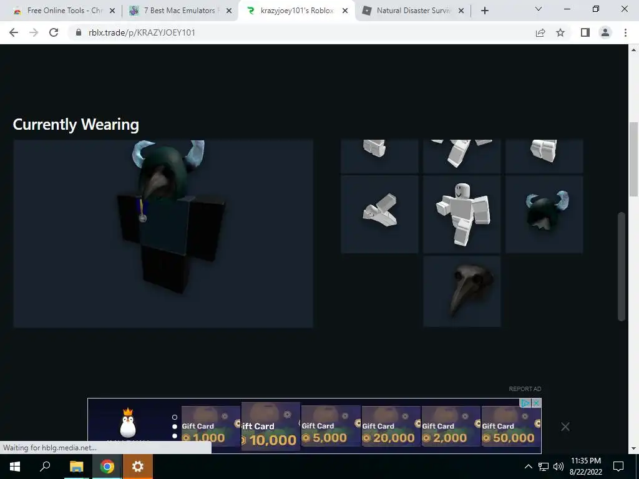The width and height of the screenshot is (639, 479).
Task: Open a new browser tab
Action: click(484, 11)
